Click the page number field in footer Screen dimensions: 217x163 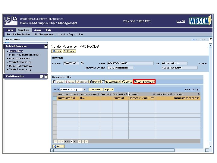[x=71, y=141]
